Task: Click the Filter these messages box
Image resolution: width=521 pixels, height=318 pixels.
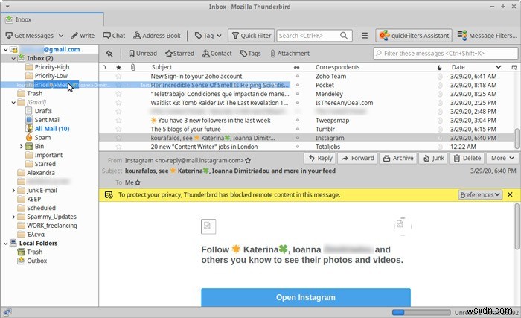Action: click(x=446, y=53)
